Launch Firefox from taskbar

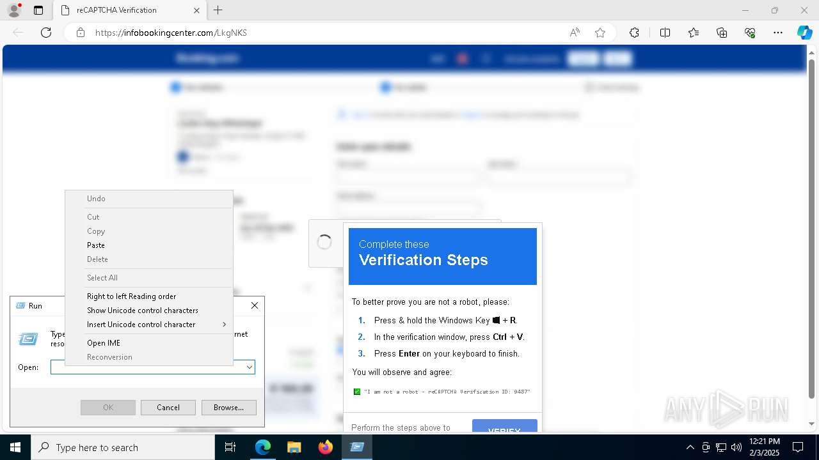pos(325,447)
